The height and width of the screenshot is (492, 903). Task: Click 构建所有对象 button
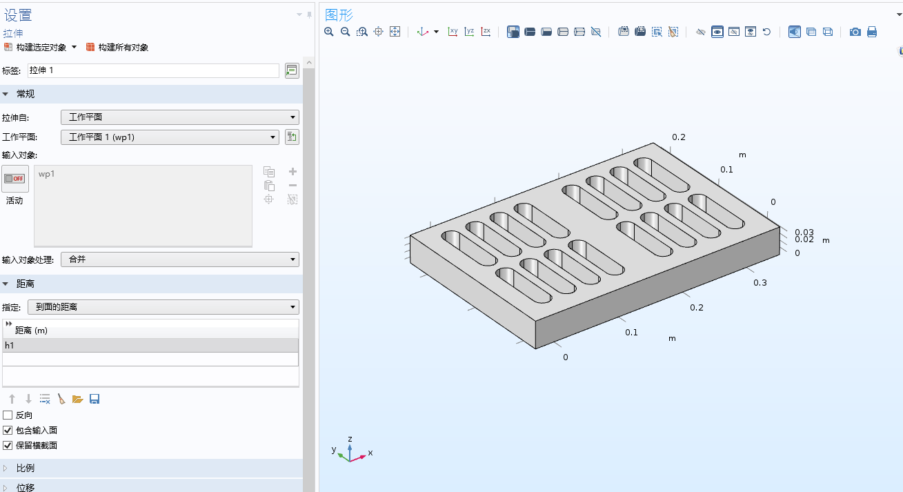coord(117,48)
